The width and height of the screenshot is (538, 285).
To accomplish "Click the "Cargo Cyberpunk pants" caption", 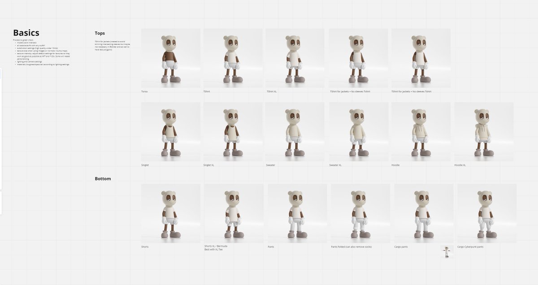I will (x=470, y=247).
